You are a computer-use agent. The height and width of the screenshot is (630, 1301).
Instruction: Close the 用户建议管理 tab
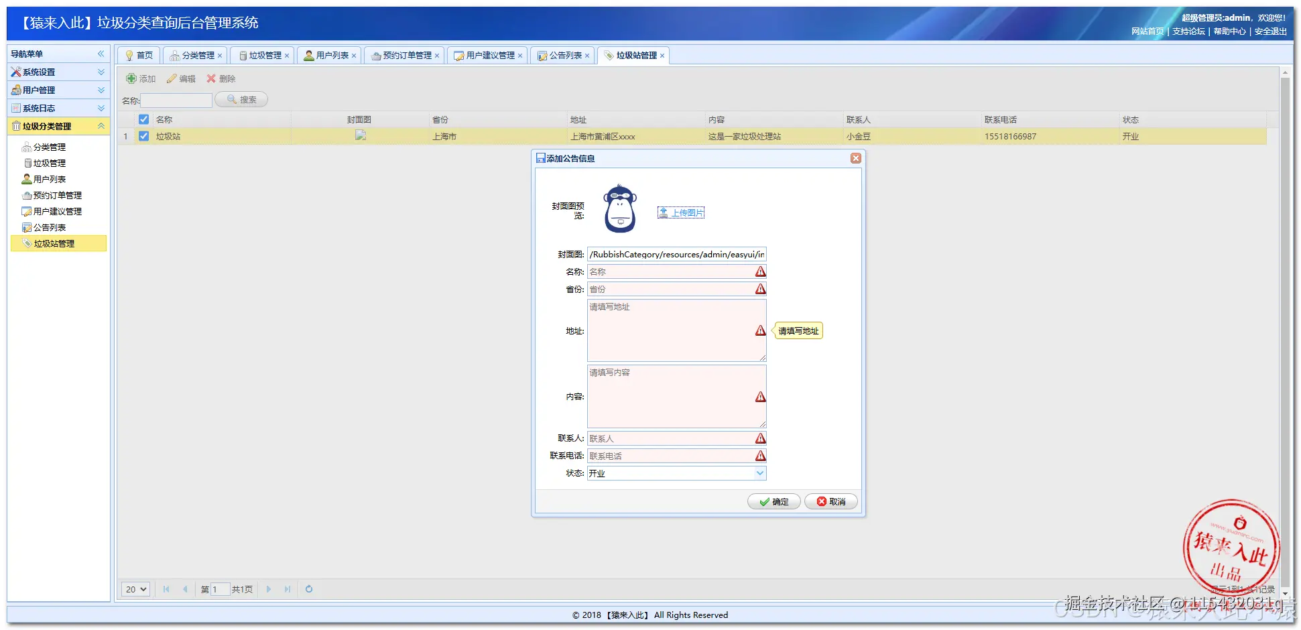tap(520, 56)
